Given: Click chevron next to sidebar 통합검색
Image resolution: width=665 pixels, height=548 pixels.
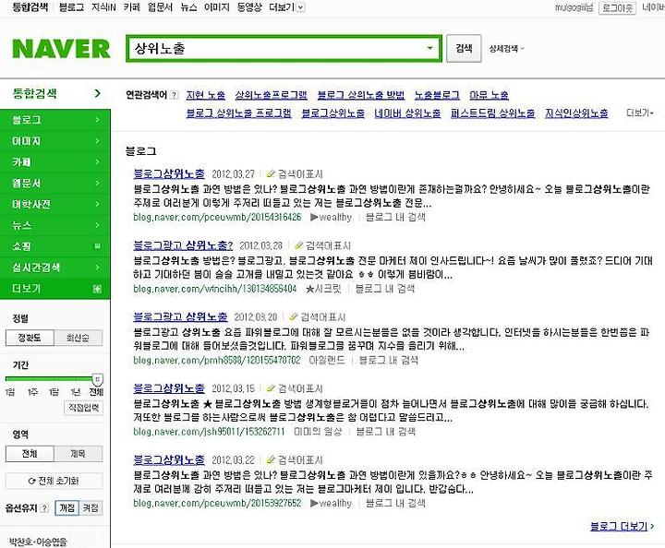Looking at the screenshot, I should [x=98, y=93].
